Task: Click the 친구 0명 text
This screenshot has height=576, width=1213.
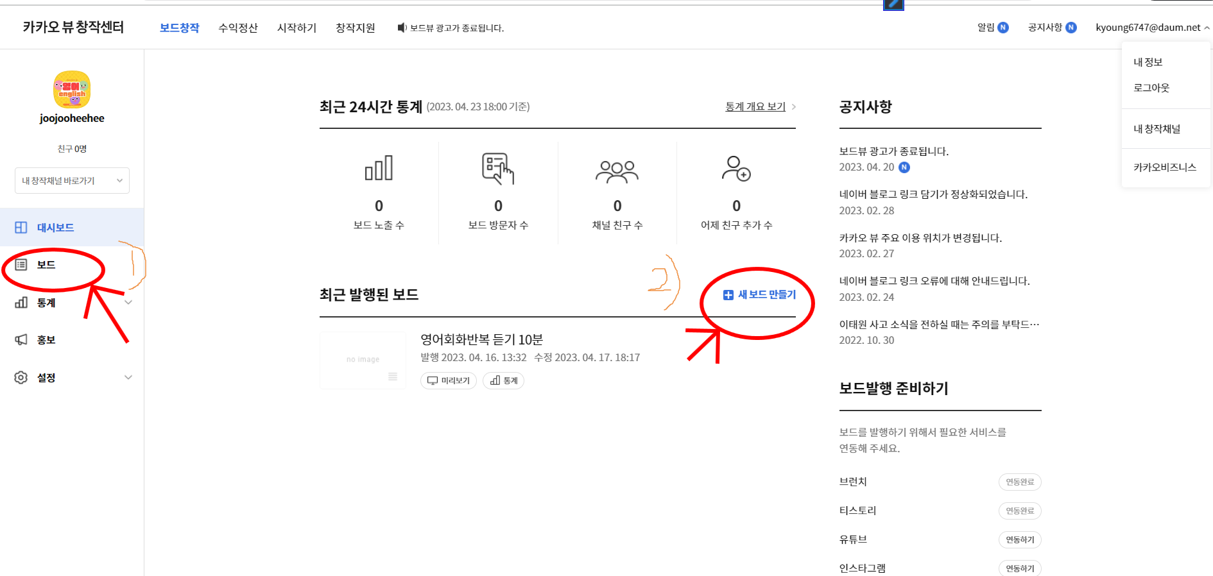Action: tap(72, 149)
